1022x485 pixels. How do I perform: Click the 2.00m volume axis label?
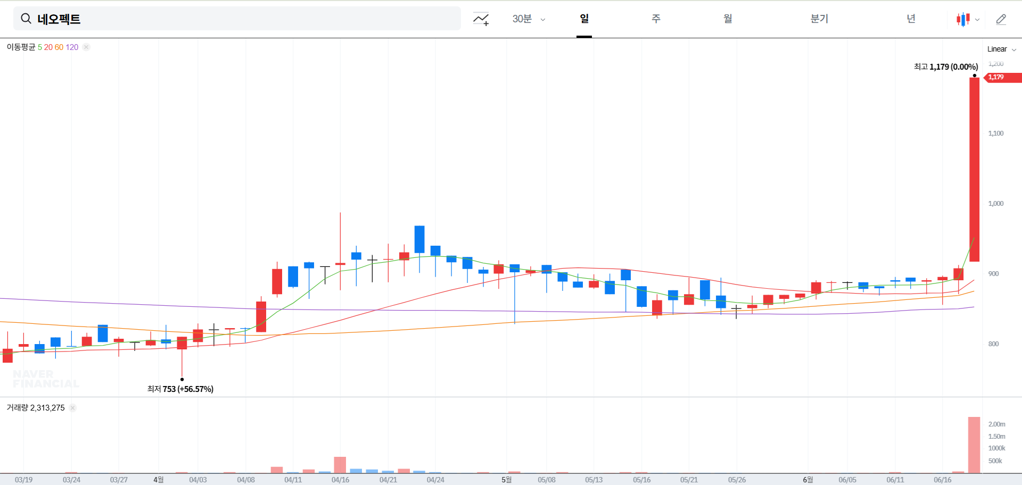[997, 424]
